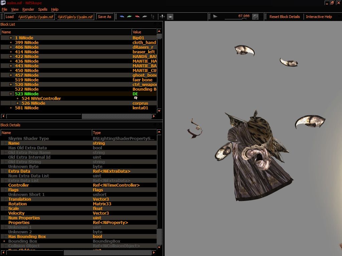Expand the 524 NiVisController row

(x=17, y=99)
